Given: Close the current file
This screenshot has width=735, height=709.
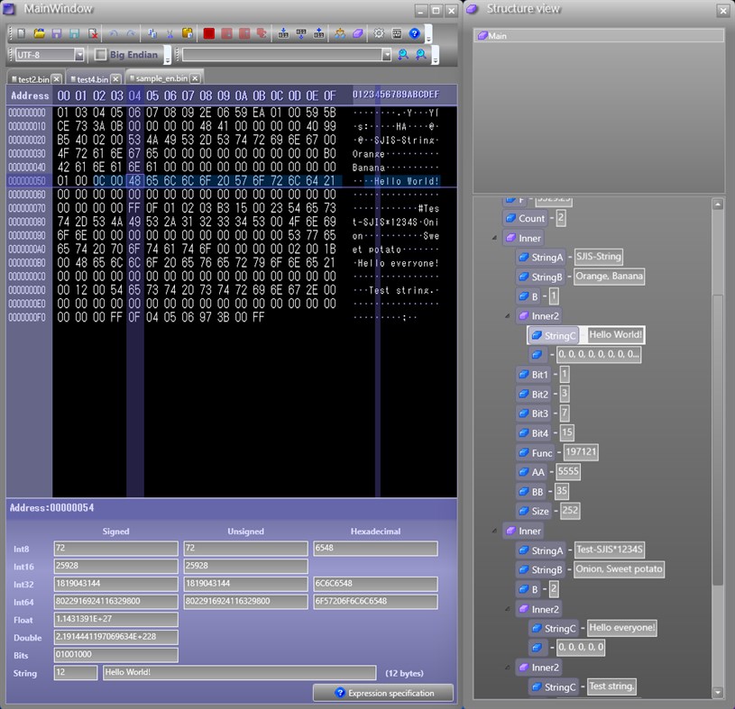Looking at the screenshot, I should pyautogui.click(x=93, y=33).
